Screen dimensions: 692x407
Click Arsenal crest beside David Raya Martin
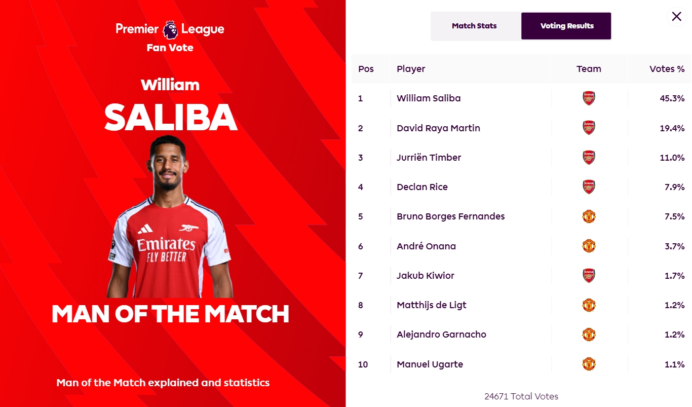click(x=589, y=128)
